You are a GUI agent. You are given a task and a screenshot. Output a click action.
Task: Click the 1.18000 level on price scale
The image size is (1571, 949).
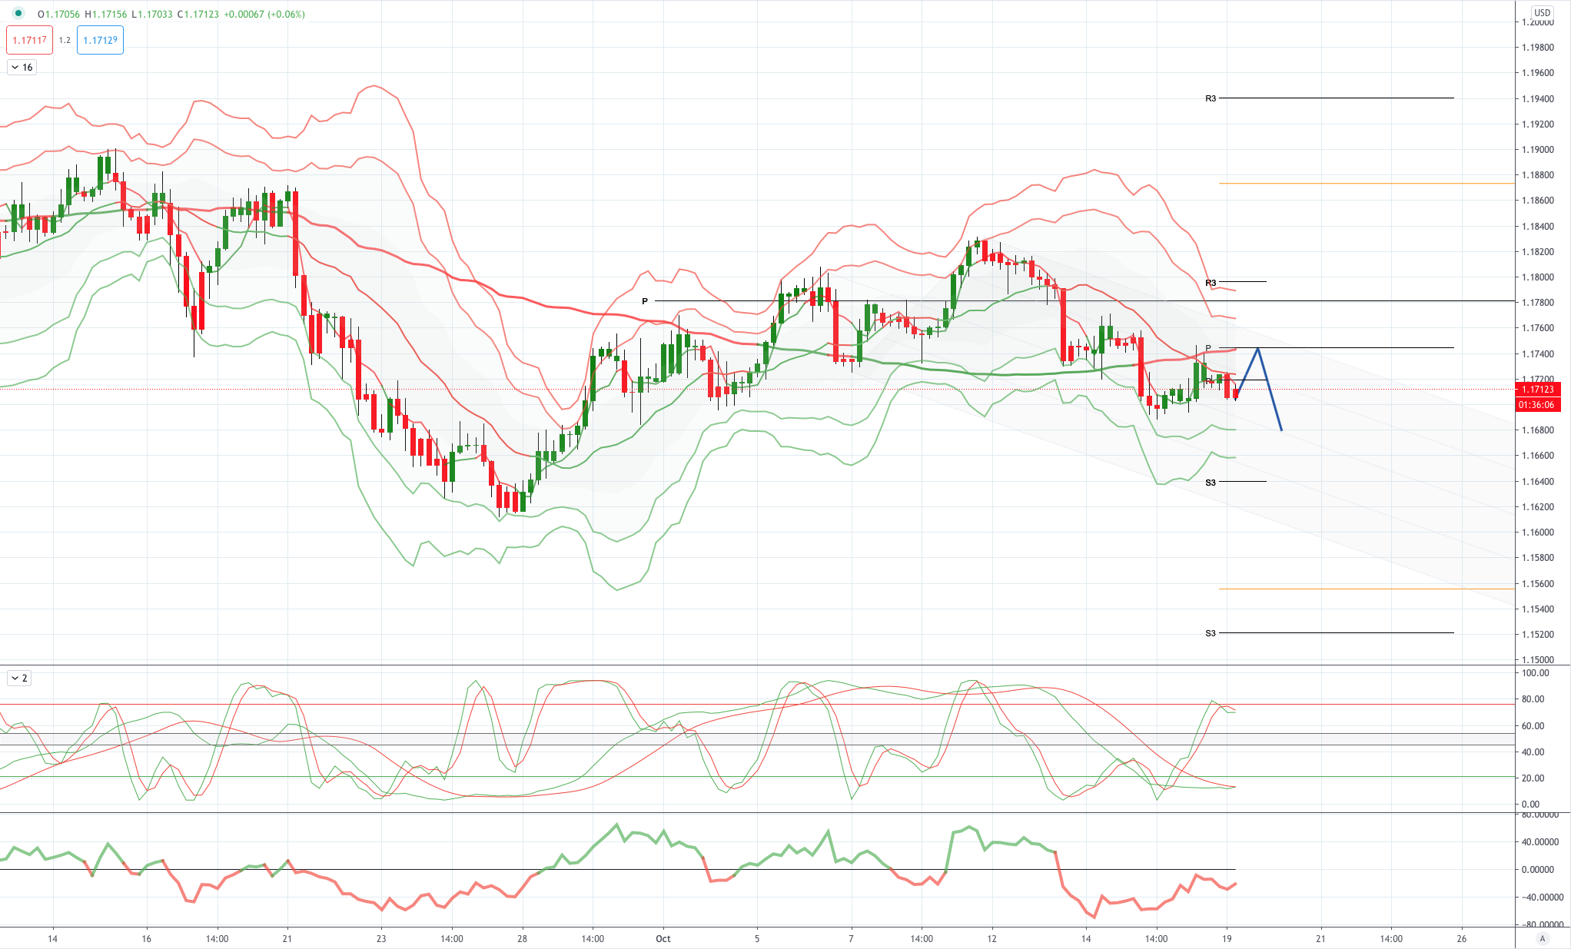(x=1537, y=277)
